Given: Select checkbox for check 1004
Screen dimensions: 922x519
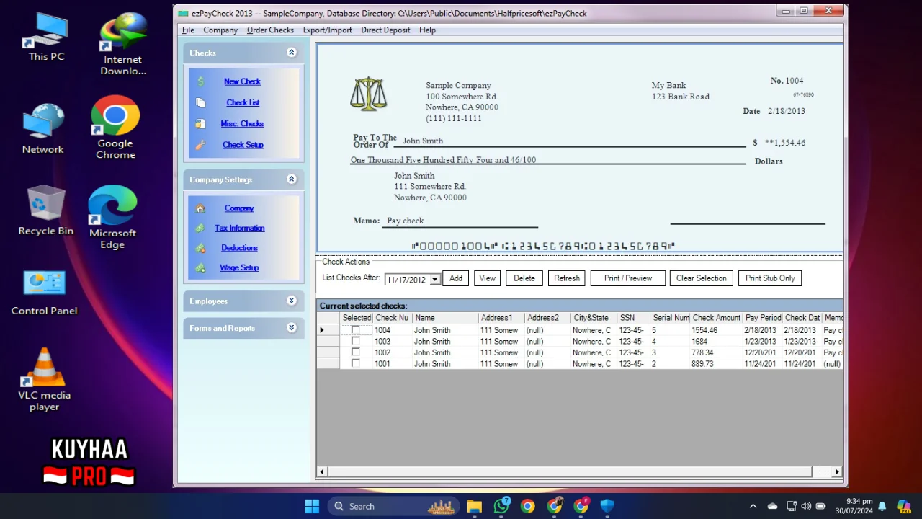Looking at the screenshot, I should click(355, 330).
